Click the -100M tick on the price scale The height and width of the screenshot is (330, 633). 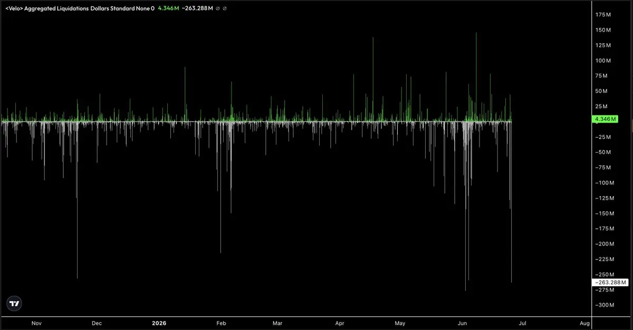point(603,183)
